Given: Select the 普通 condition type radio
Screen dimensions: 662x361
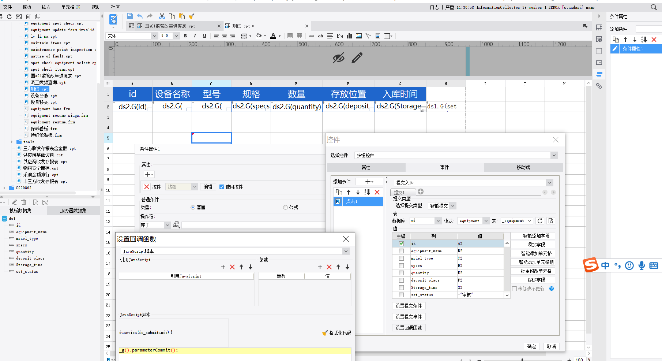Looking at the screenshot, I should [193, 207].
